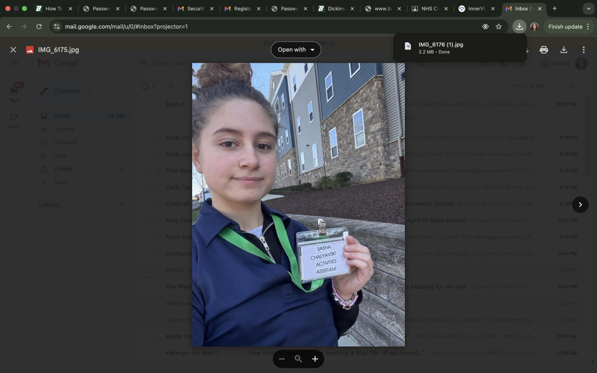Star the Kayla email
The width and height of the screenshot is (597, 373).
157,337
